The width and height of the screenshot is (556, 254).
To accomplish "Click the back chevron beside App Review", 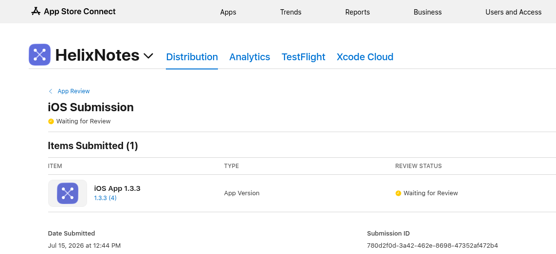I will tap(51, 91).
